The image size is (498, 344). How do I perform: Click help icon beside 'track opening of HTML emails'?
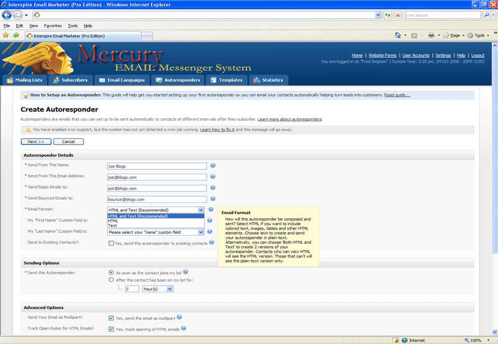tap(184, 328)
